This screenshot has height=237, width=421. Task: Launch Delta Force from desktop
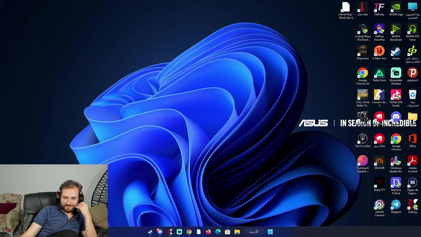[x=379, y=75]
